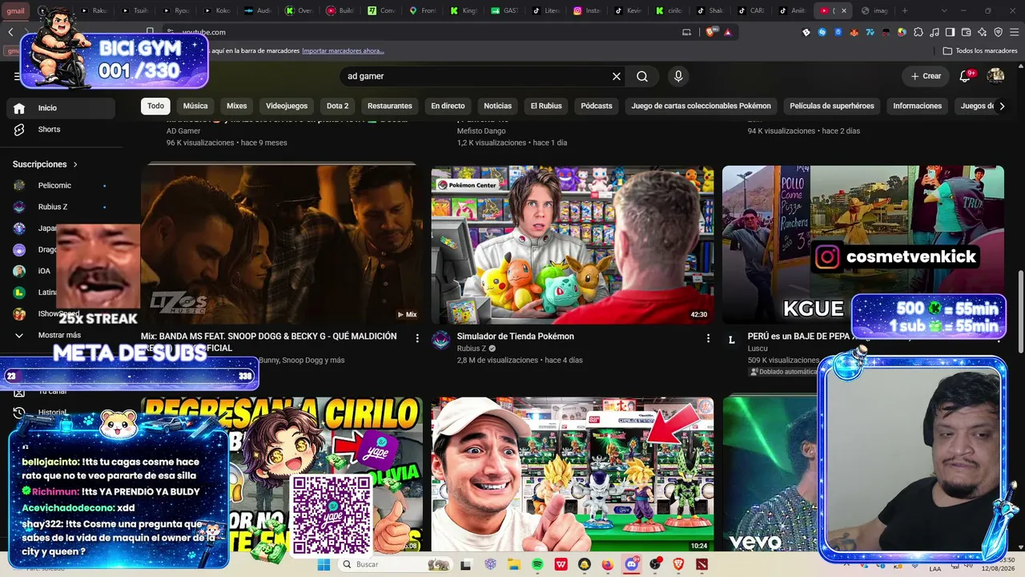
Task: Click the magnifier search button
Action: (642, 76)
